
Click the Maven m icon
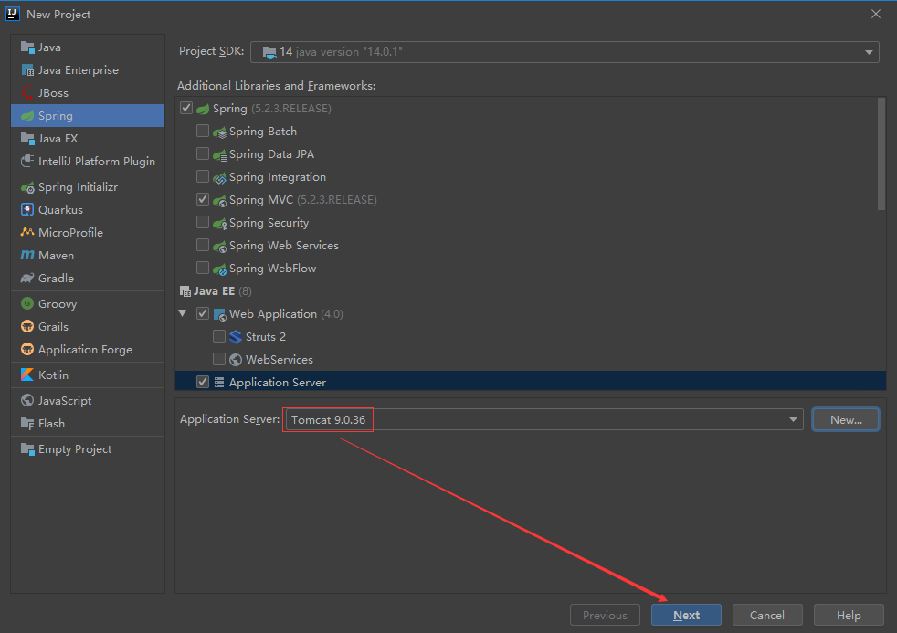click(x=27, y=255)
